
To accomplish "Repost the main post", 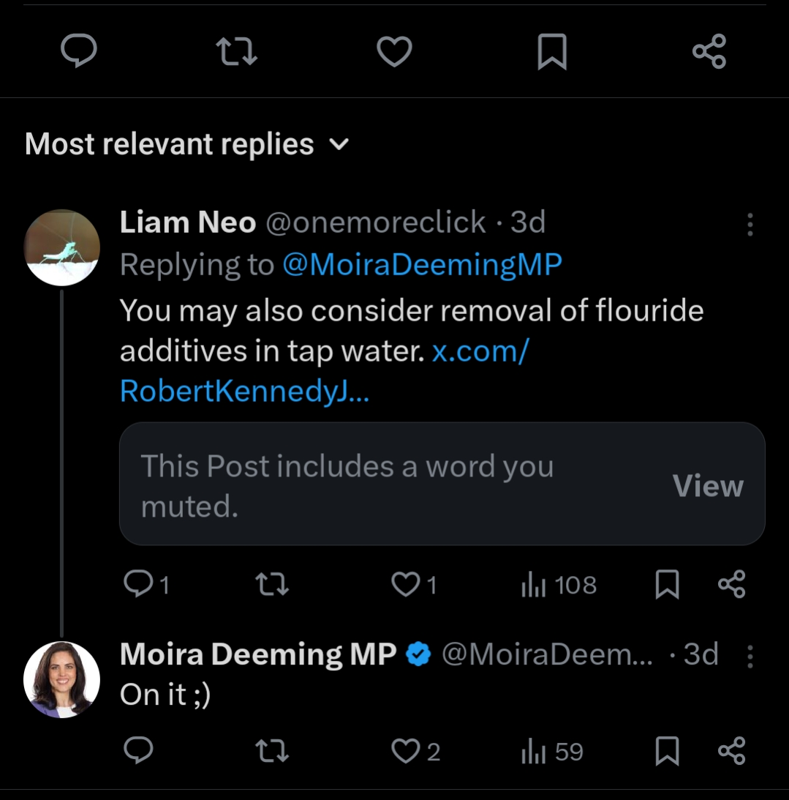I will click(x=237, y=52).
